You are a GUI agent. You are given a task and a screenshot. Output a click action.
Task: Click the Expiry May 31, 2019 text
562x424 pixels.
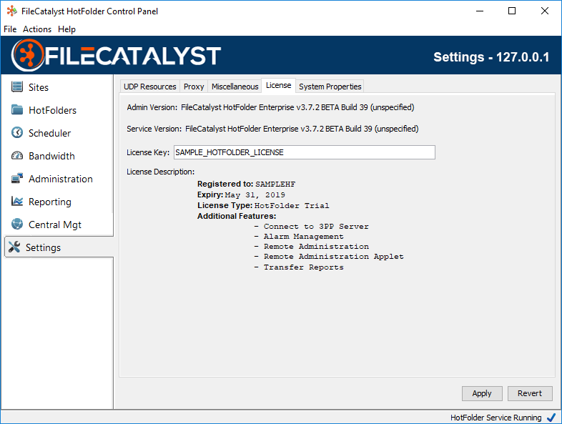241,195
